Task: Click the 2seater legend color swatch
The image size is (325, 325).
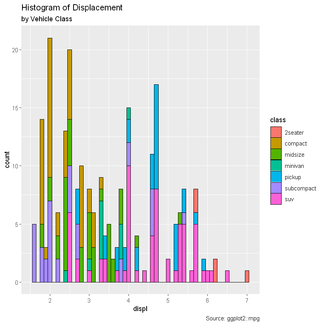Action: pyautogui.click(x=276, y=132)
